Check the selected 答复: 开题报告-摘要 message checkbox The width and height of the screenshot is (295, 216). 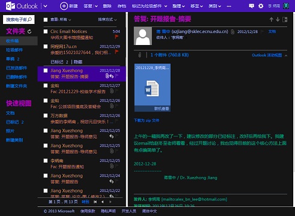click(46, 70)
